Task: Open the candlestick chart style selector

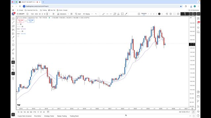Action: pyautogui.click(x=53, y=14)
